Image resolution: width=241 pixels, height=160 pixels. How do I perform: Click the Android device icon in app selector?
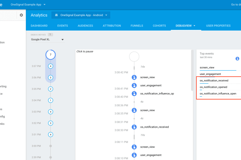coord(56,15)
